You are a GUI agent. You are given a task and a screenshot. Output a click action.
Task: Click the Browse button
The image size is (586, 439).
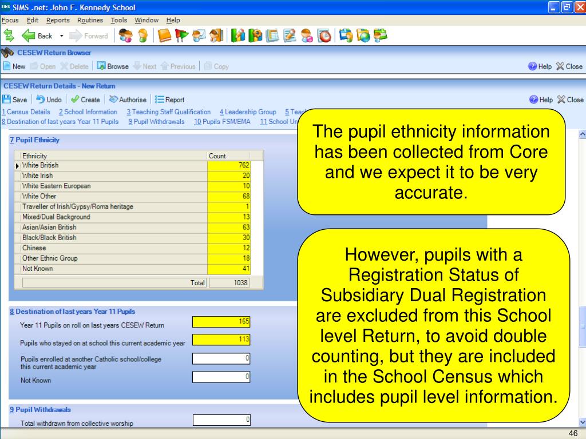coord(113,66)
